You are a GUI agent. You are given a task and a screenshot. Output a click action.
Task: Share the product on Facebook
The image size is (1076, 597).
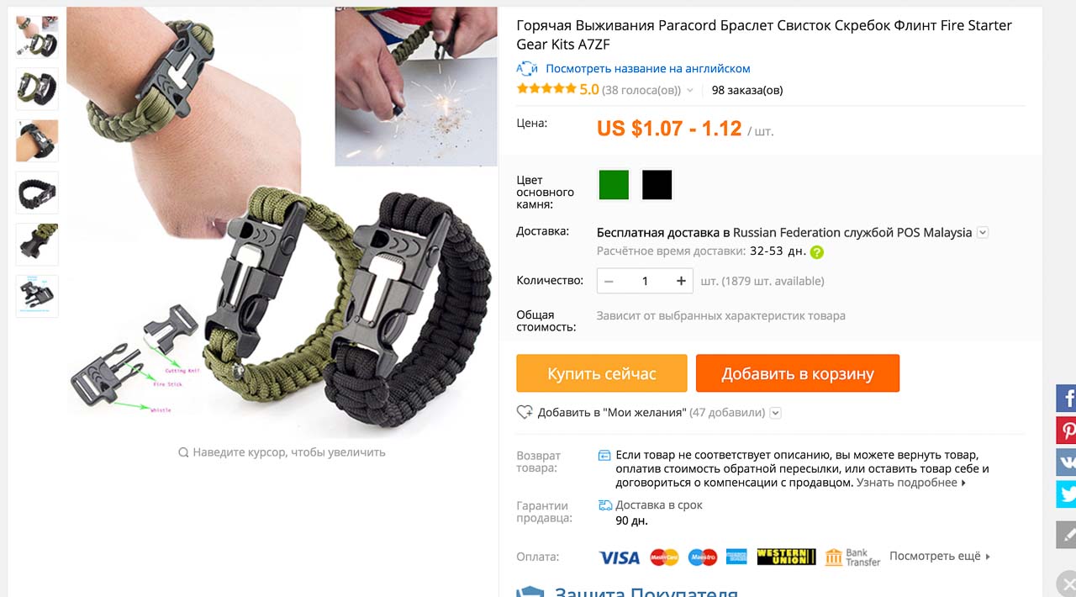pos(1067,398)
